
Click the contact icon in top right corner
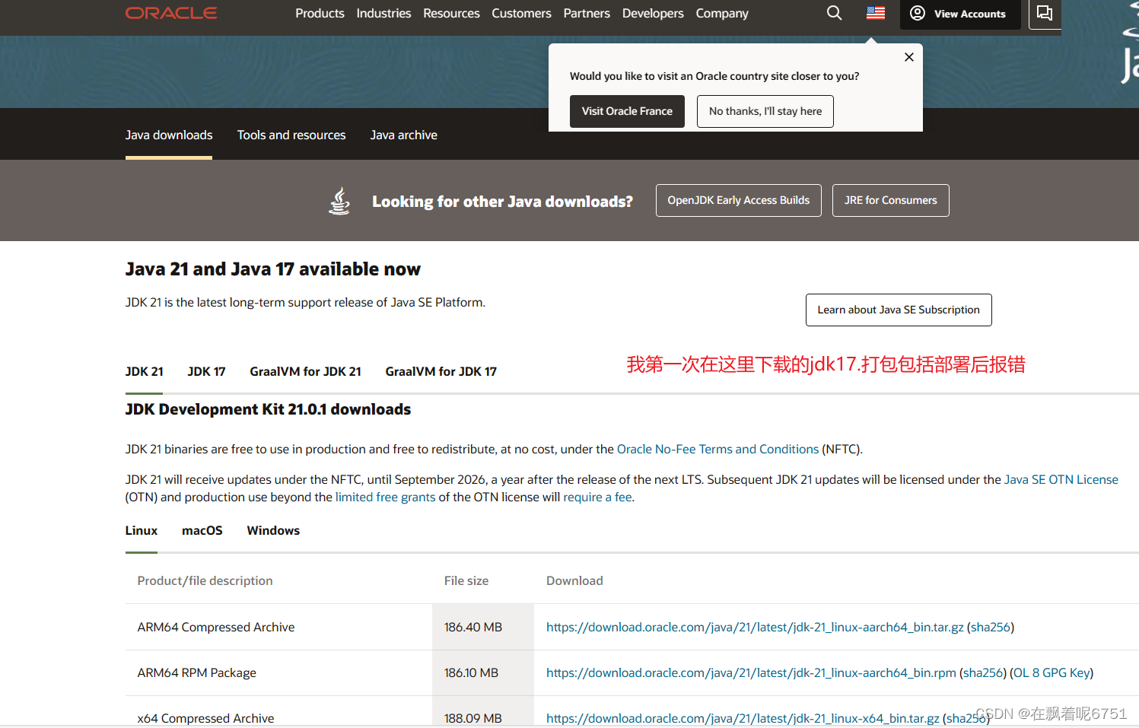coord(1044,13)
